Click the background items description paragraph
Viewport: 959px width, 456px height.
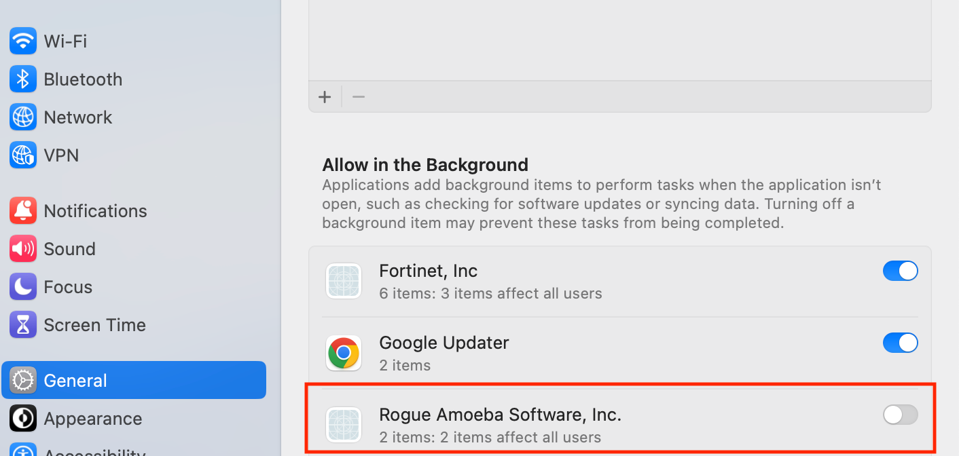coord(602,204)
